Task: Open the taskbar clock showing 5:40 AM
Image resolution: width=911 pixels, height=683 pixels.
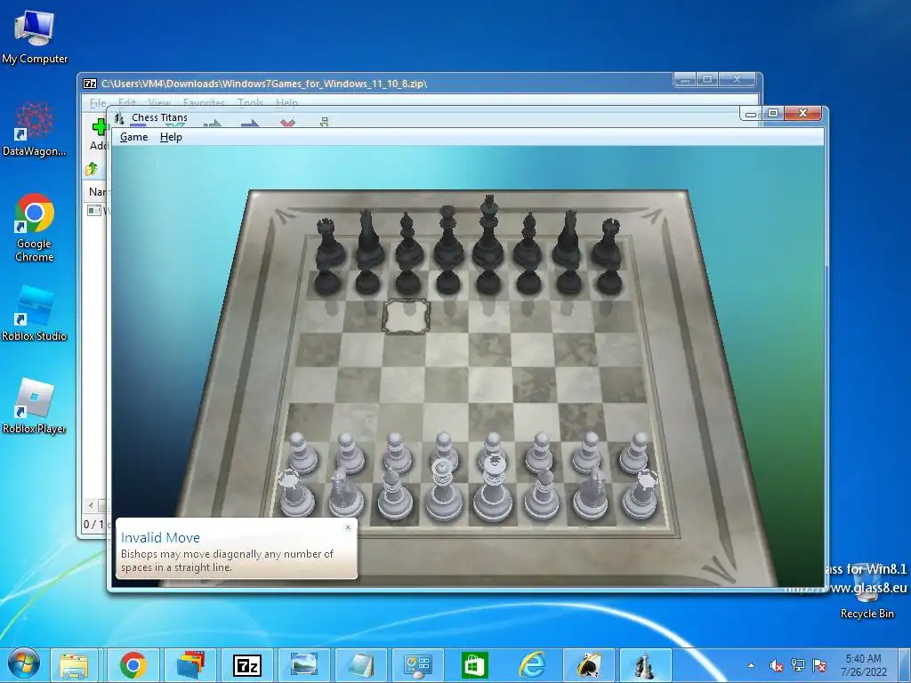Action: tap(863, 665)
